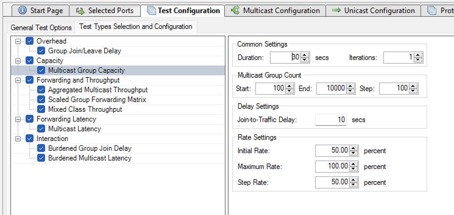
Task: Click the Join-to-Traffic Delay field
Action: point(331,120)
